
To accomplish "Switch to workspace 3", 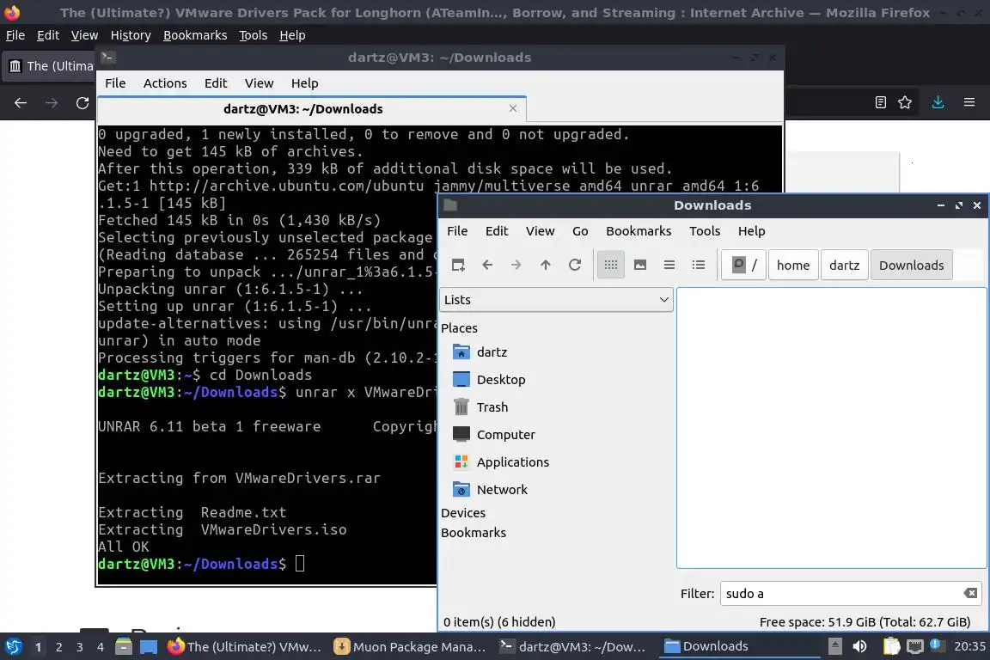I will coord(80,647).
